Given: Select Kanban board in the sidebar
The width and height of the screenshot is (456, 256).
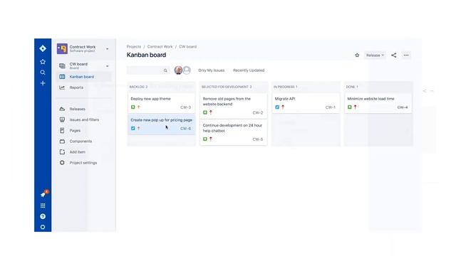Looking at the screenshot, I should (x=83, y=77).
